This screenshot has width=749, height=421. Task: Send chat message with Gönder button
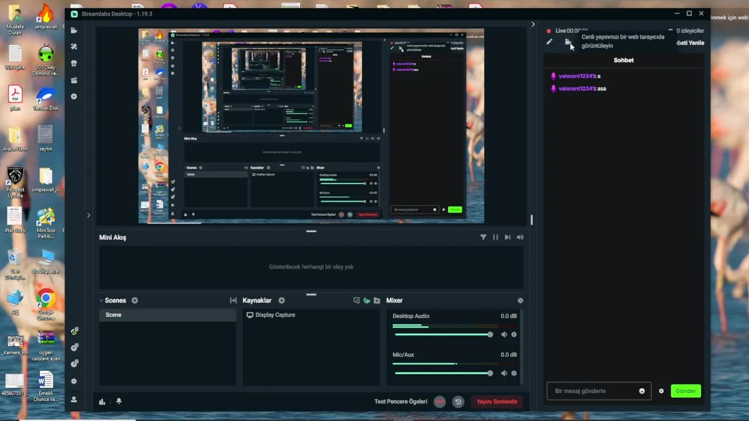[686, 391]
